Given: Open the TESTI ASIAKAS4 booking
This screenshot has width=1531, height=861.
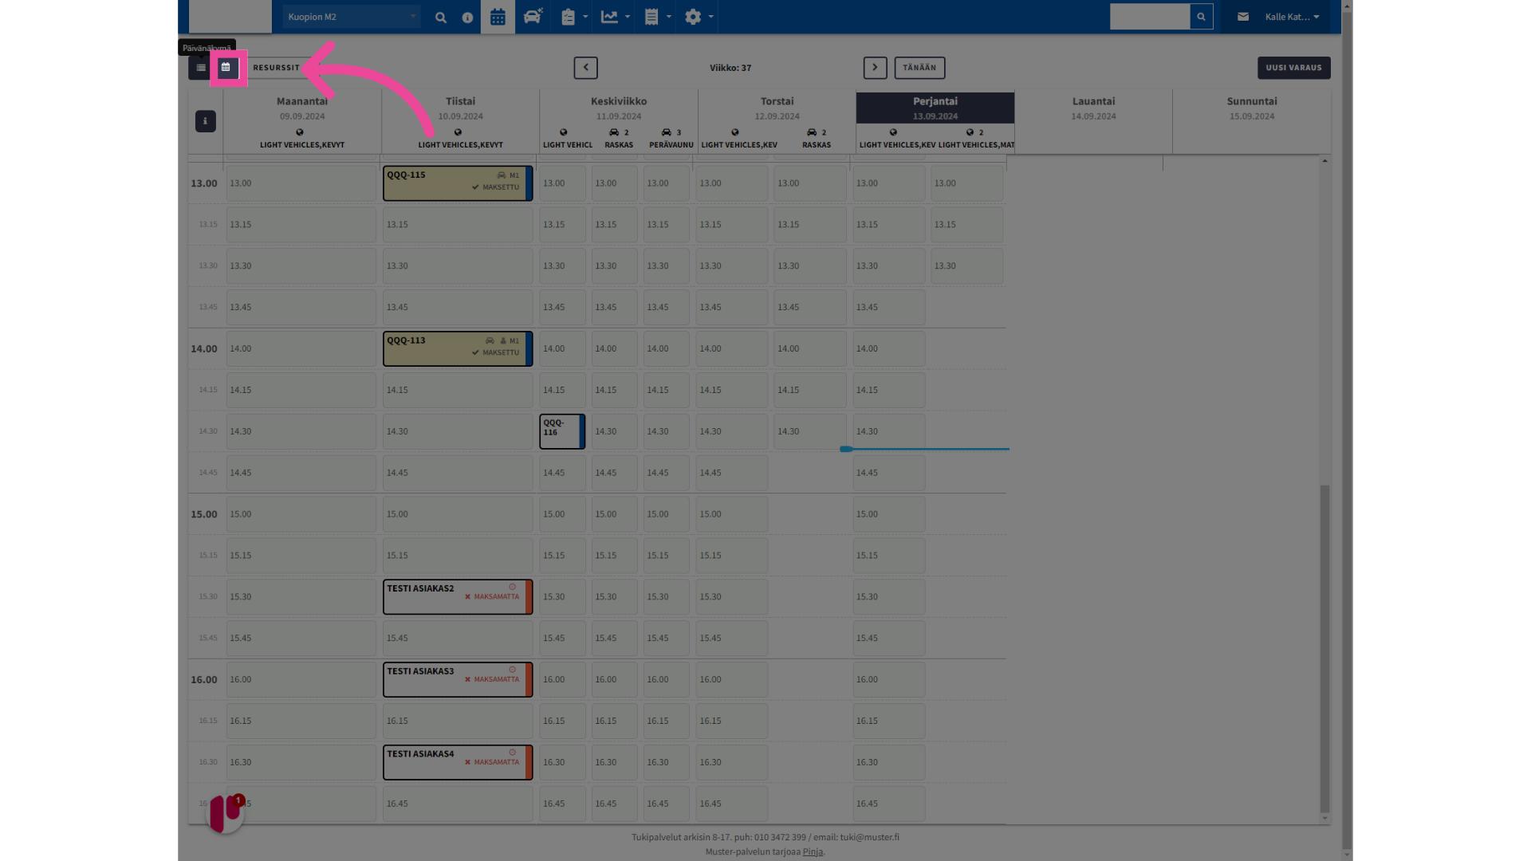Looking at the screenshot, I should pyautogui.click(x=458, y=762).
